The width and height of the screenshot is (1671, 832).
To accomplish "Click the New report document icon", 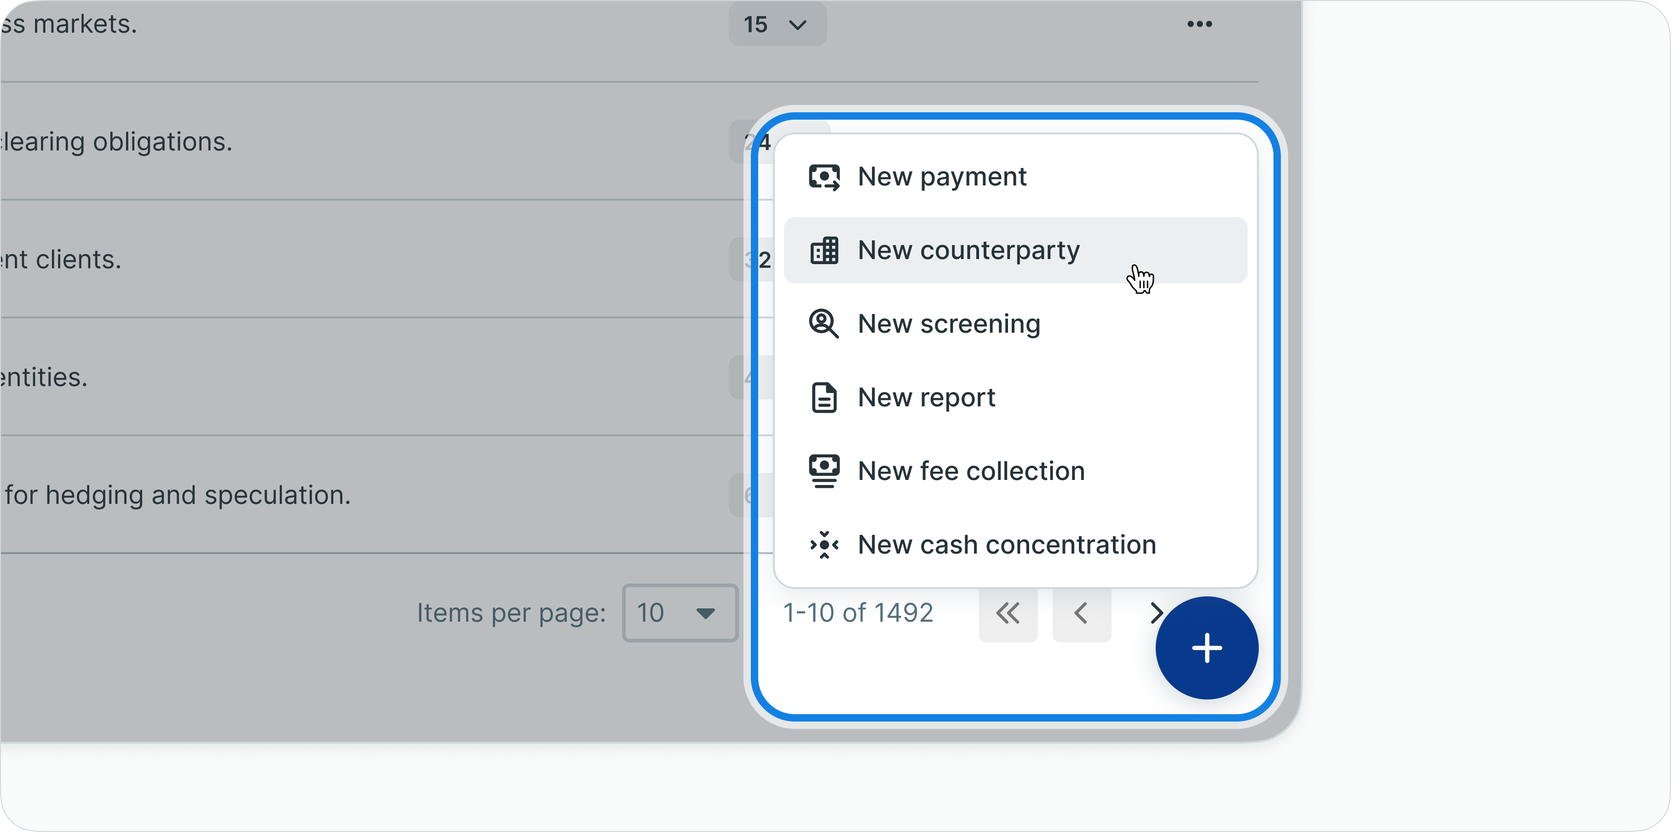I will 824,397.
